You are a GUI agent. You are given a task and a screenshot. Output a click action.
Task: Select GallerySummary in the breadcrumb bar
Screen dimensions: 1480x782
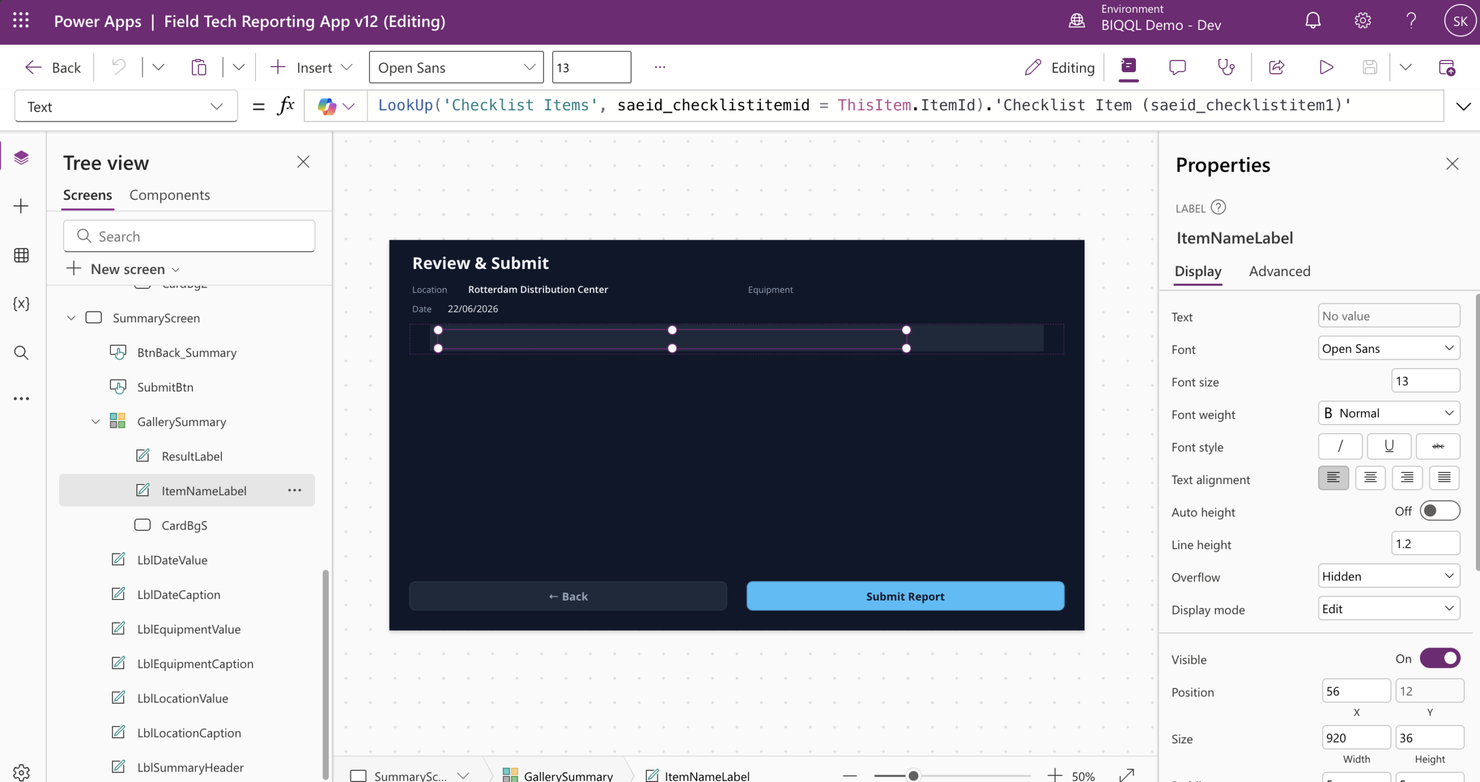point(557,776)
